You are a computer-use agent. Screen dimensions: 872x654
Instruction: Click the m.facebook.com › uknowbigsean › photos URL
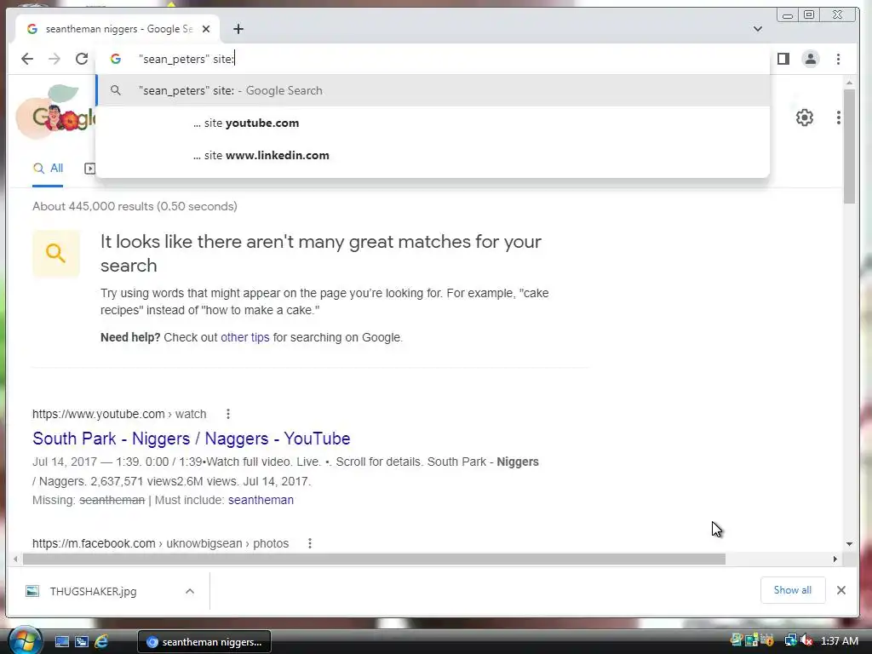[160, 543]
